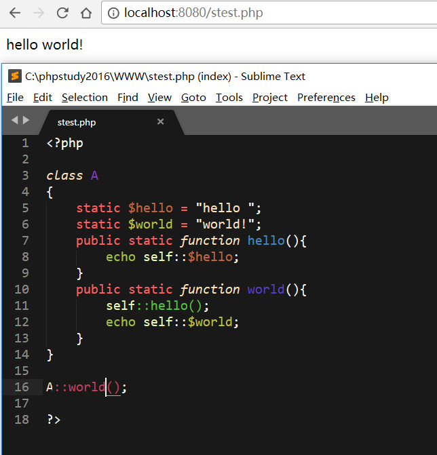Image resolution: width=437 pixels, height=455 pixels.
Task: Open the Preferences menu
Action: pyautogui.click(x=326, y=98)
